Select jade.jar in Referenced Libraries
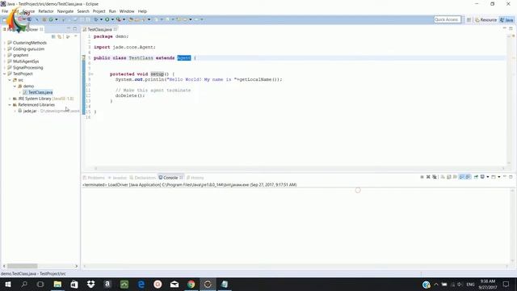This screenshot has height=291, width=517. pos(30,112)
